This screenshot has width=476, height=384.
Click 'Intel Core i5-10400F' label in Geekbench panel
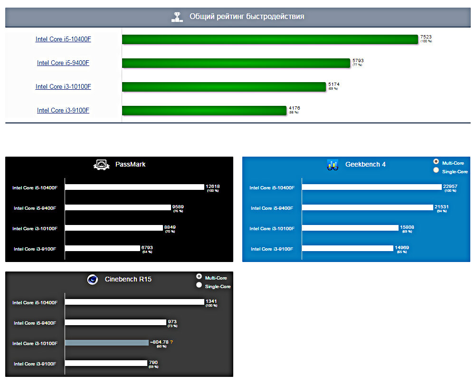(272, 188)
